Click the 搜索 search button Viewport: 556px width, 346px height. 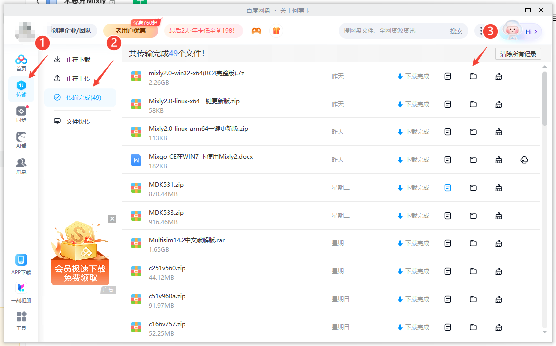click(x=456, y=31)
